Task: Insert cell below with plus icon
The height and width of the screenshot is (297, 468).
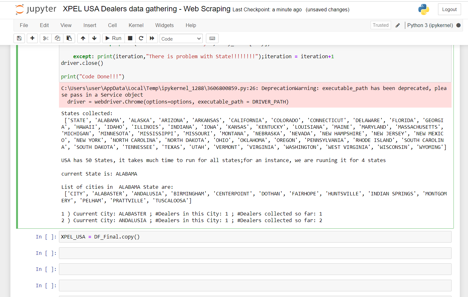Action: click(x=32, y=38)
